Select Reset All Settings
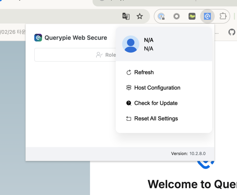Image resolution: width=237 pixels, height=195 pixels. 156,119
